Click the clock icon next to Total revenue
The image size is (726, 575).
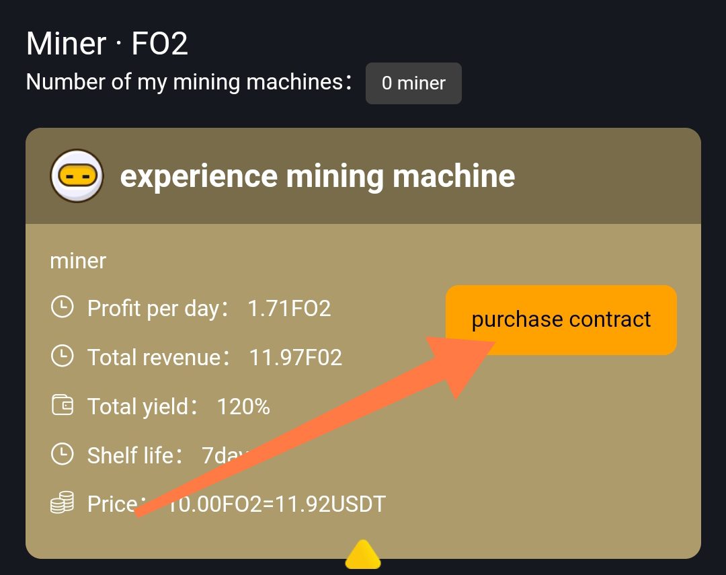[x=63, y=356]
